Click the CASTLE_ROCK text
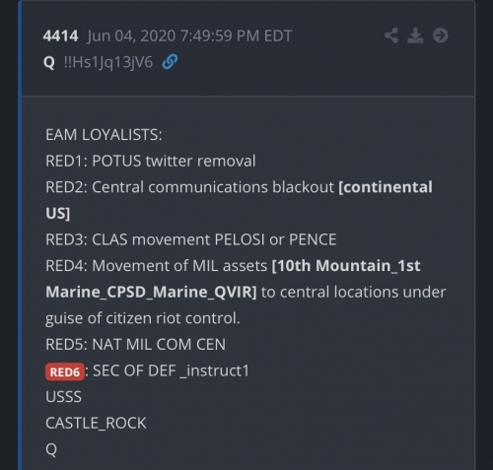This screenshot has height=470, width=493. click(x=96, y=423)
